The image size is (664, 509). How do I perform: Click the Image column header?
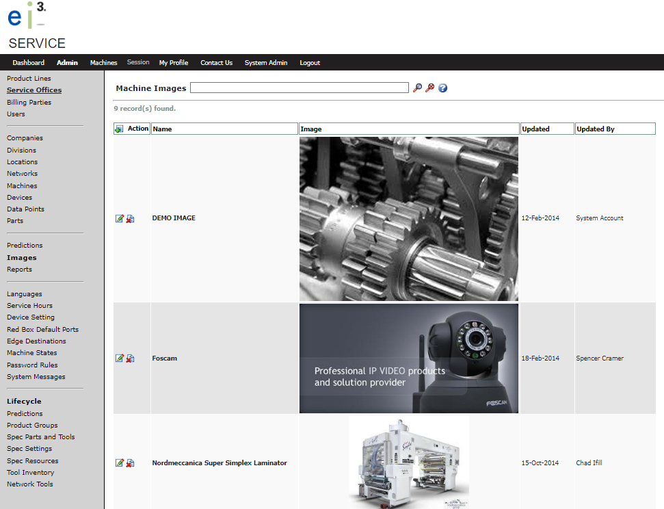[x=409, y=129]
